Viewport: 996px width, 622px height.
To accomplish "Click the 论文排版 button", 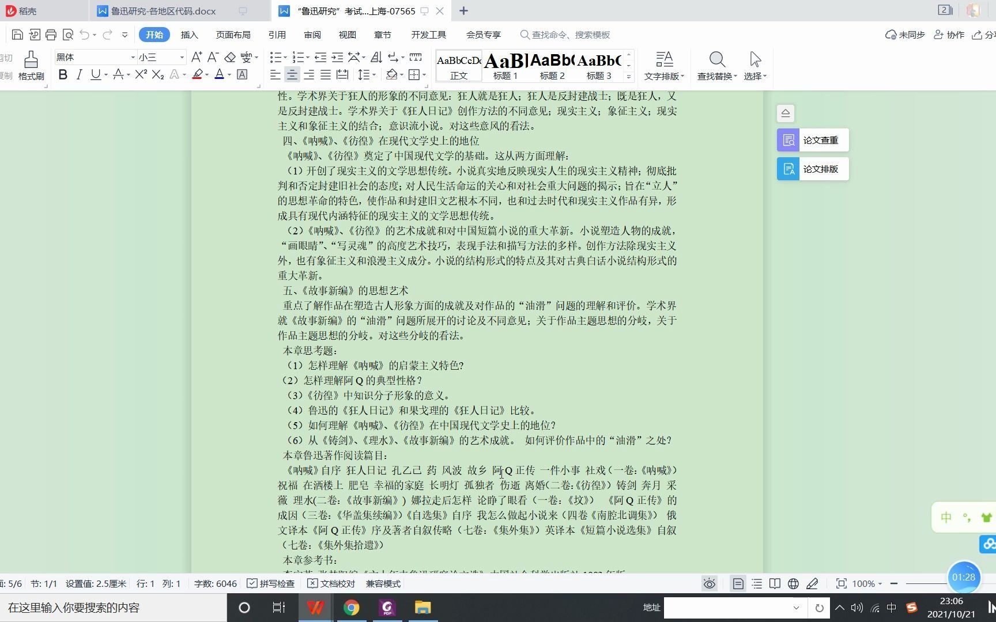I will click(x=813, y=169).
